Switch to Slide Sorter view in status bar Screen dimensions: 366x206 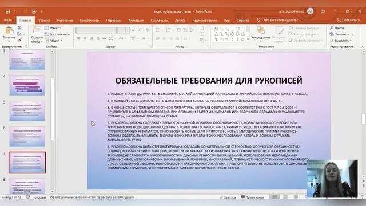[285, 197]
